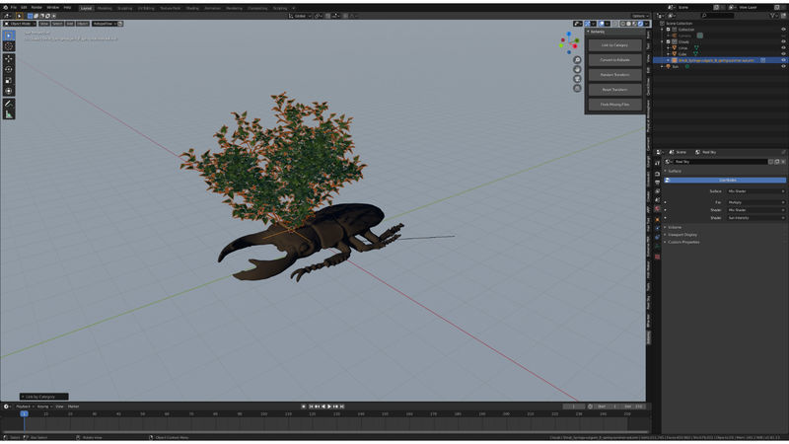This screenshot has height=444, width=789.
Task: Click the Find Missing Files button
Action: [x=614, y=105]
